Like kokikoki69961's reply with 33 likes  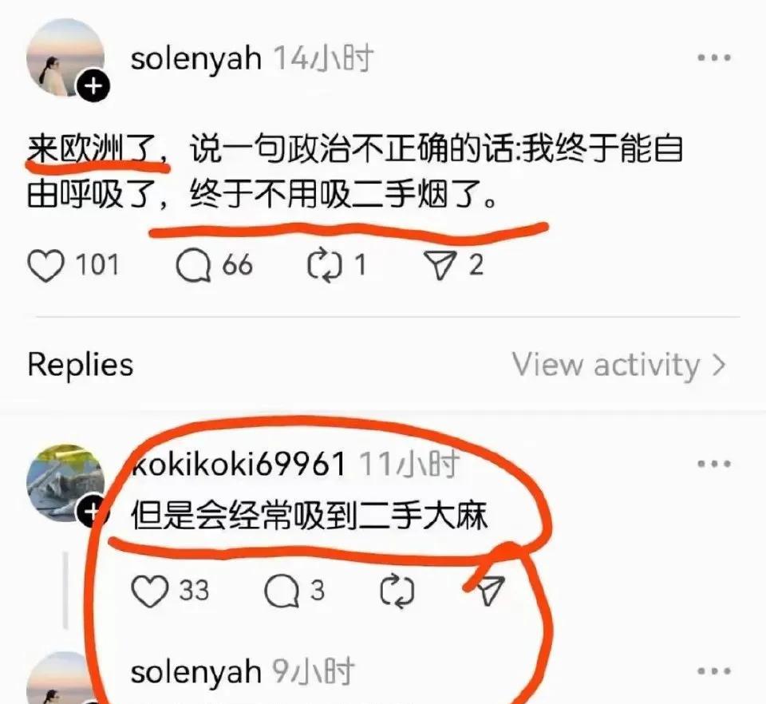[150, 591]
